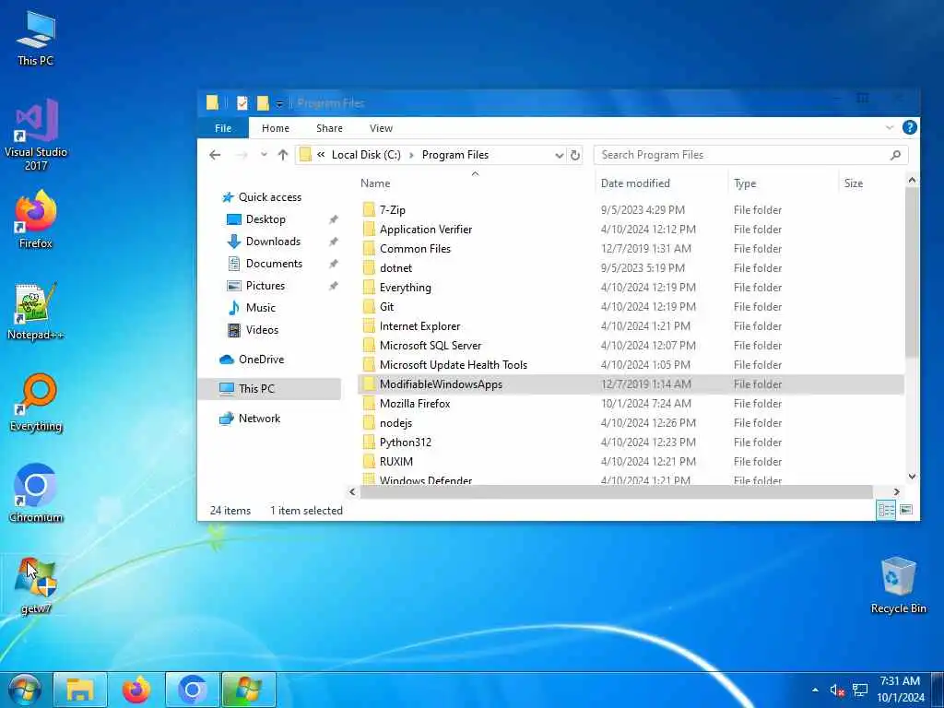Refresh the Program Files folder view

pyautogui.click(x=575, y=155)
